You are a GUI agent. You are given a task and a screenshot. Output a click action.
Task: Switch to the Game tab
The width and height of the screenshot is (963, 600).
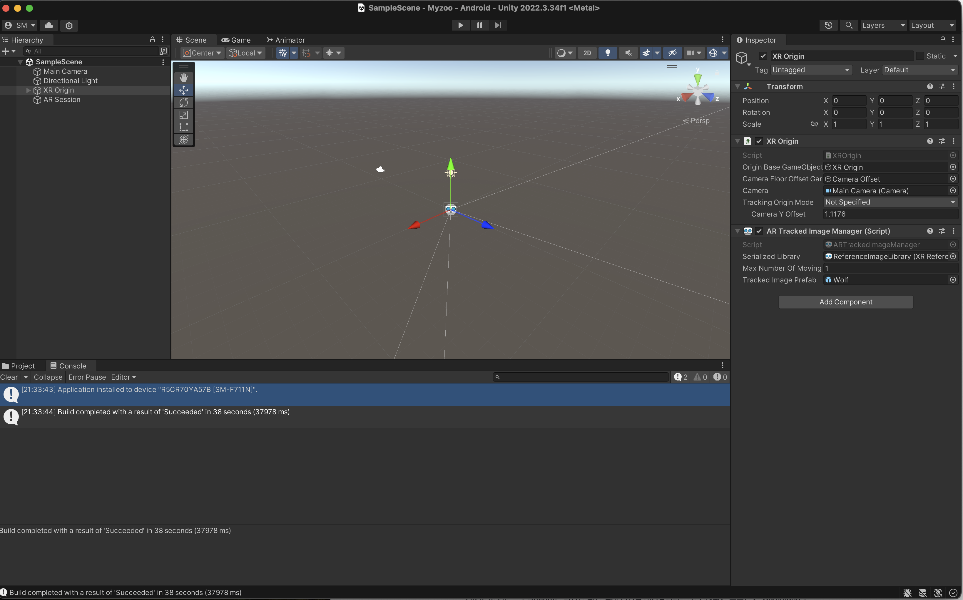236,40
